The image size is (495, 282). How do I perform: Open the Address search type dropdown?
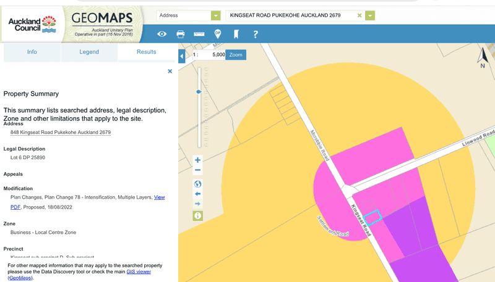[215, 15]
